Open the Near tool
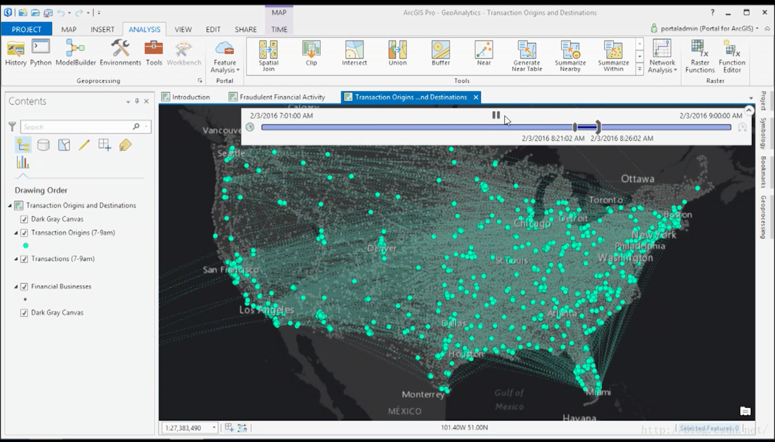The image size is (775, 442). tap(484, 53)
